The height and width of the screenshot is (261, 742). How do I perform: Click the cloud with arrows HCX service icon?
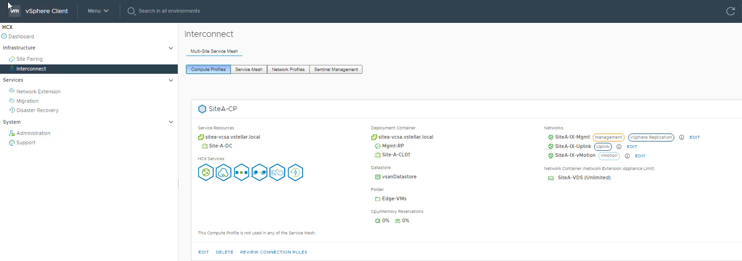224,173
